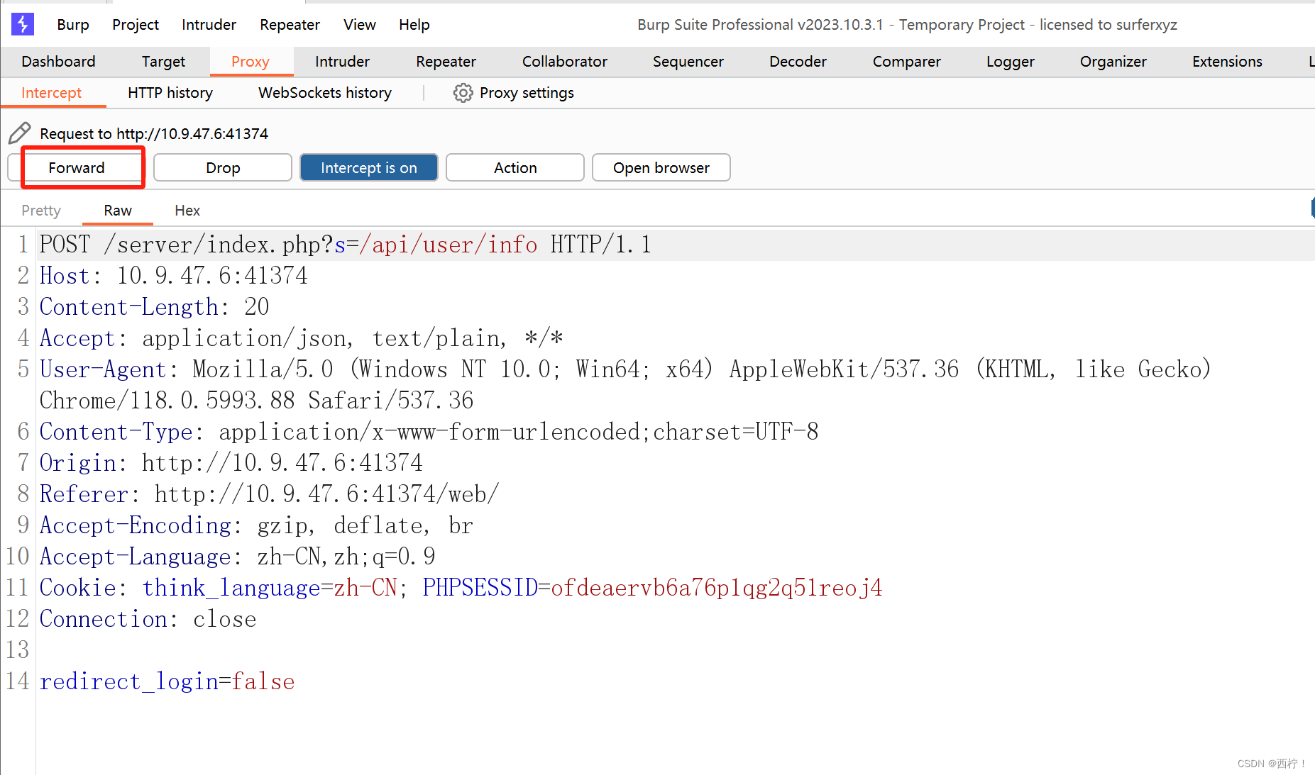
Task: Open the Collaborator tab
Action: [565, 62]
